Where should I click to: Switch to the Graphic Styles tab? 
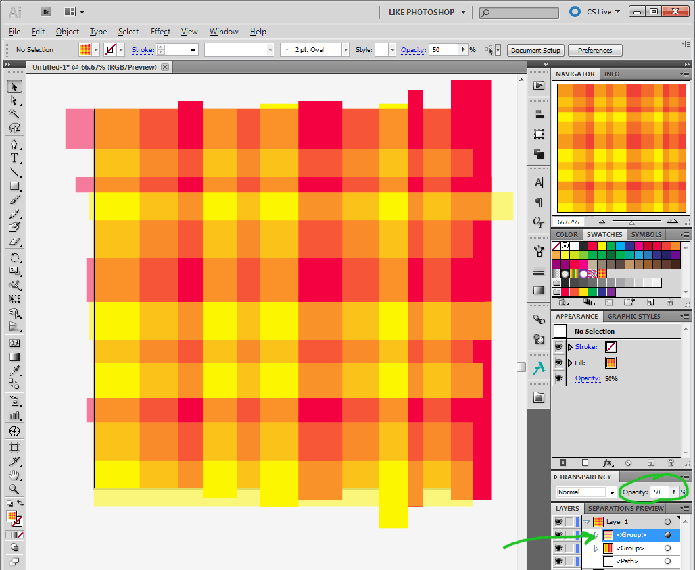pyautogui.click(x=633, y=316)
